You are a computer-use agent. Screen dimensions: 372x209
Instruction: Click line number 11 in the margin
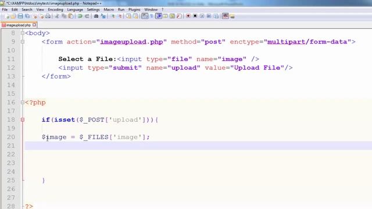pos(11,59)
